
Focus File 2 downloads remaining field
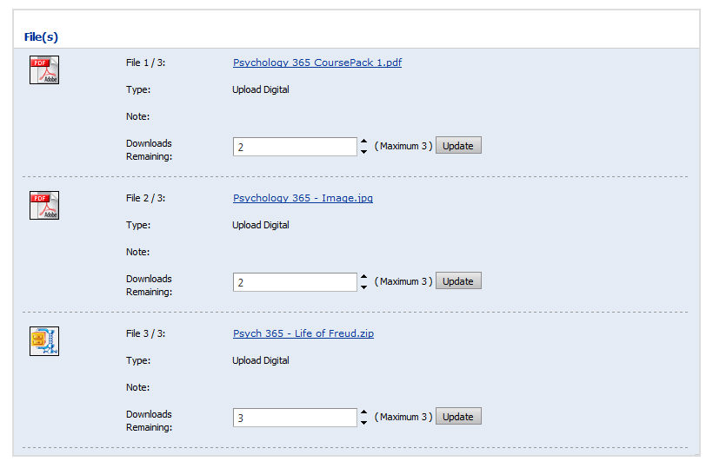(x=295, y=282)
